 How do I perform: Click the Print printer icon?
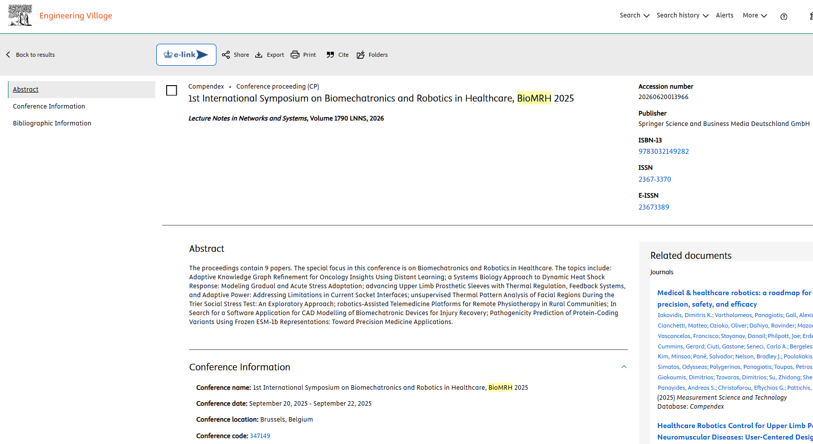tap(295, 55)
